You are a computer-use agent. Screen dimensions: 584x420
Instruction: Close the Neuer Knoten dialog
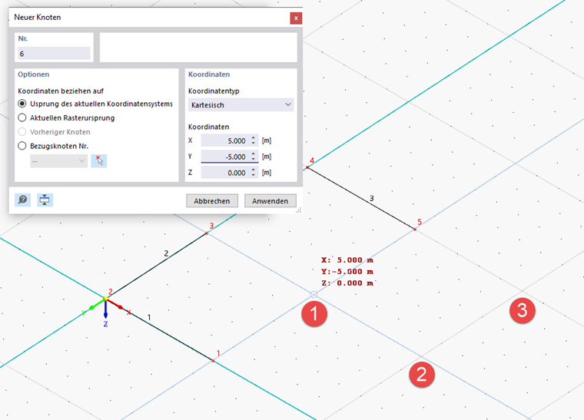click(296, 18)
